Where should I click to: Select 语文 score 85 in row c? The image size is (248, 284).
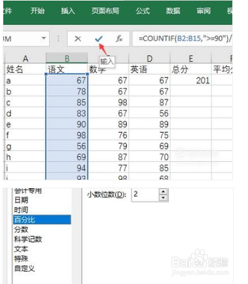tap(67, 102)
